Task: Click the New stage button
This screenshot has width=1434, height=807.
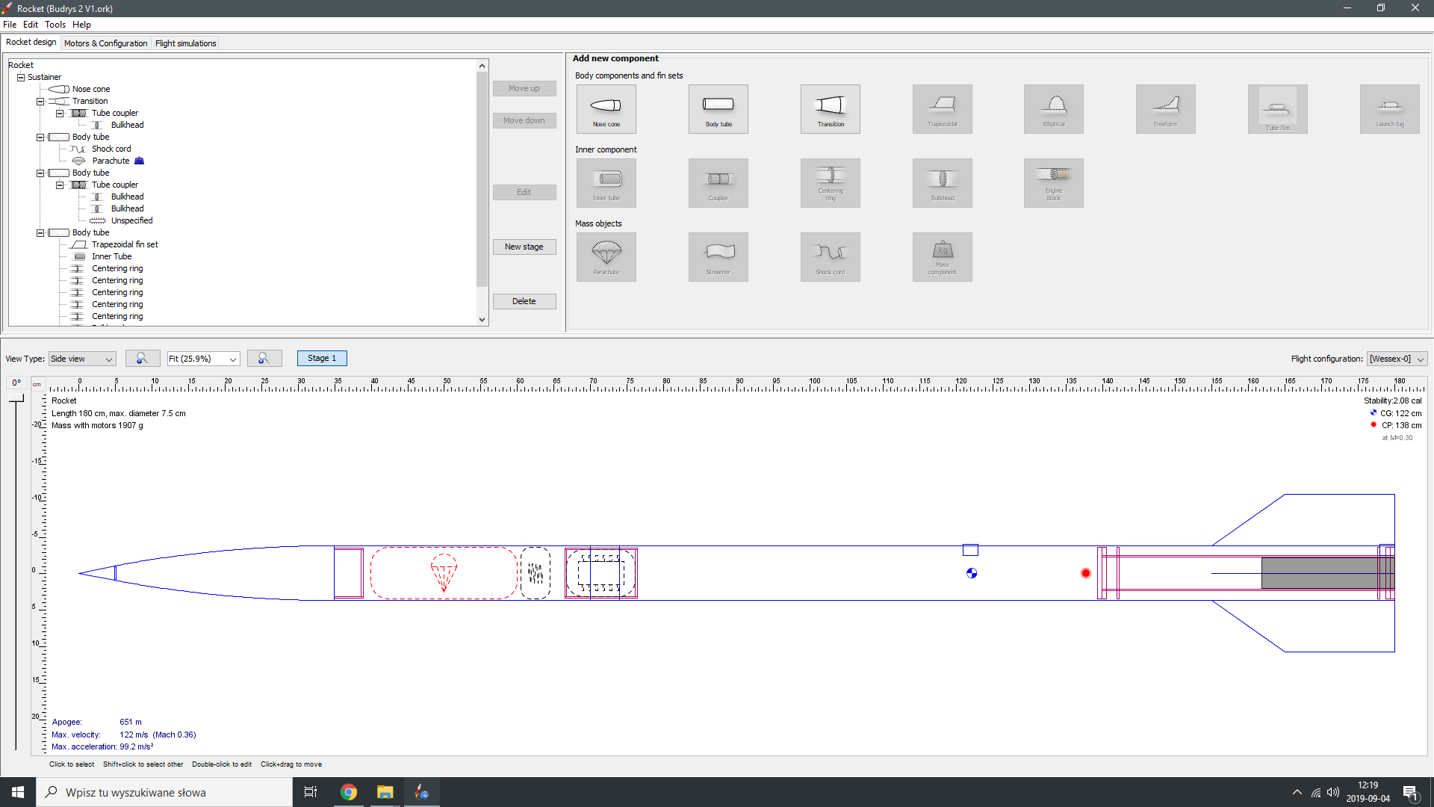Action: pyautogui.click(x=524, y=247)
